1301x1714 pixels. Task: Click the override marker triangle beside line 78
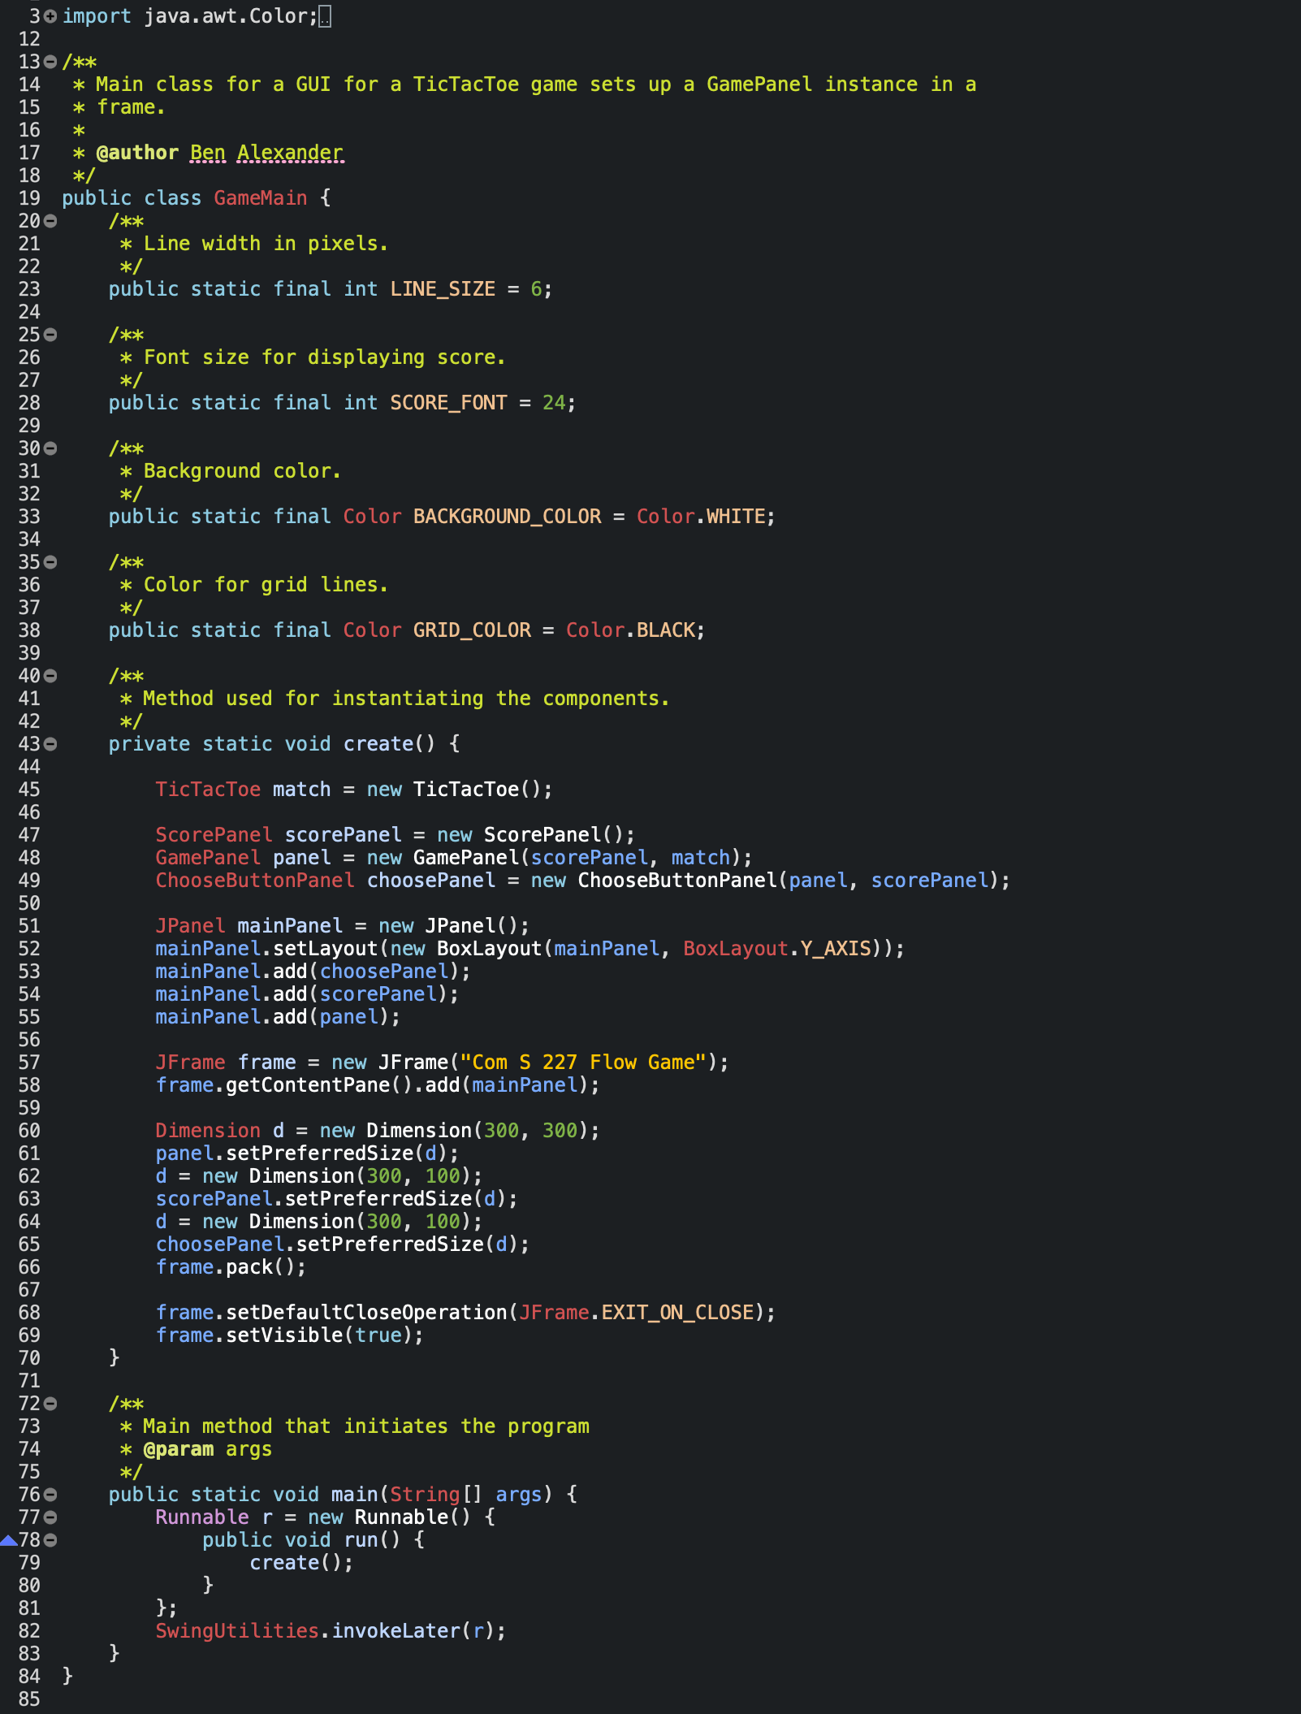9,1540
